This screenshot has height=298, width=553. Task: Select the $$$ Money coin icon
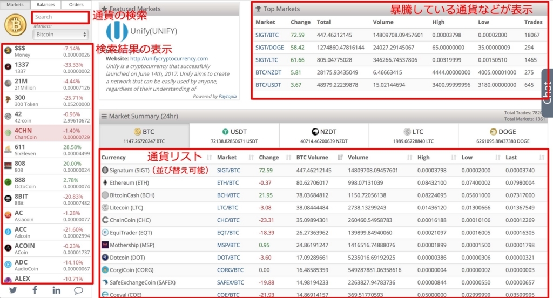8,51
